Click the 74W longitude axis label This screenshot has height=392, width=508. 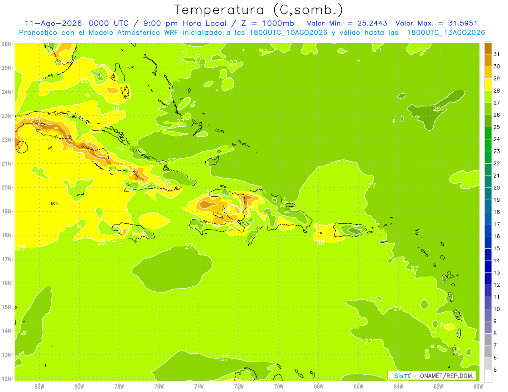tap(199, 386)
